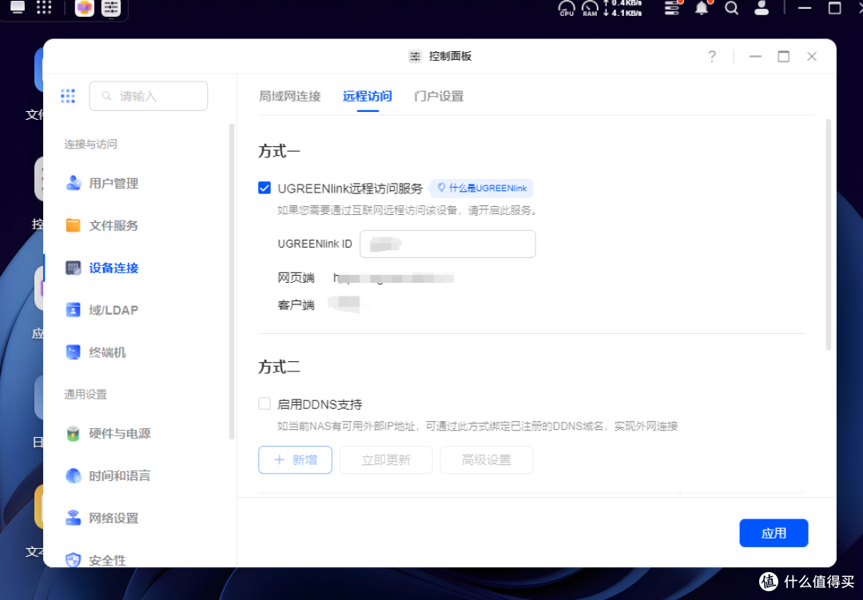Open the app grid launcher in the taskbar
The height and width of the screenshot is (600, 863).
[44, 7]
